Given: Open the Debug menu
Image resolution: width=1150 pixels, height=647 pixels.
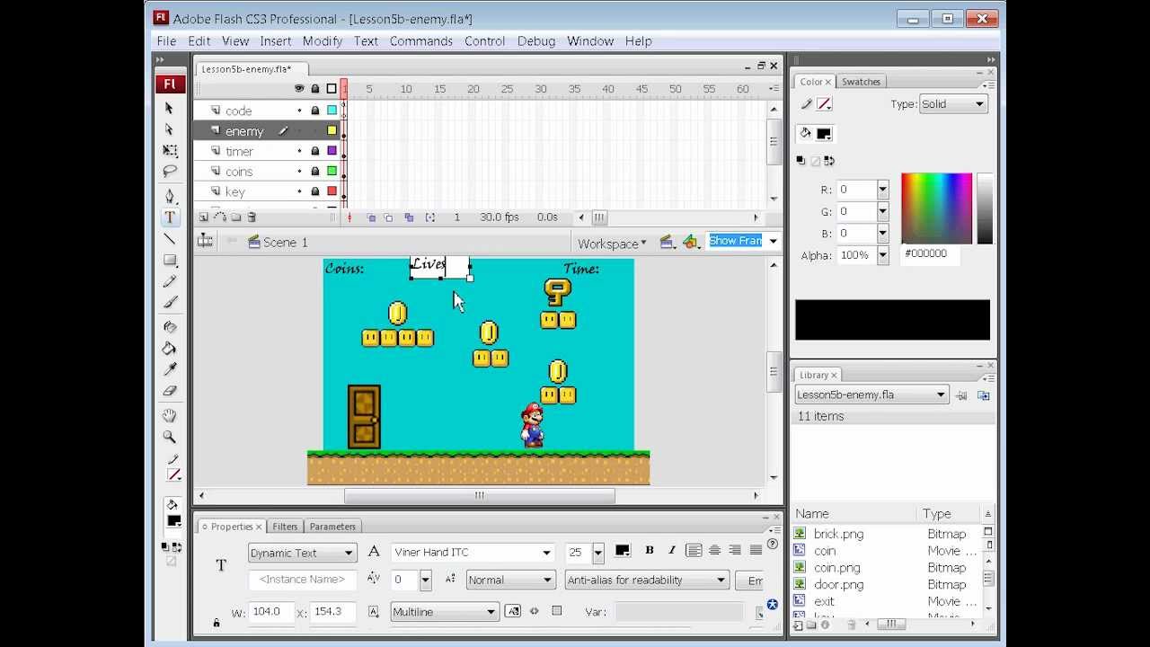Looking at the screenshot, I should point(536,41).
